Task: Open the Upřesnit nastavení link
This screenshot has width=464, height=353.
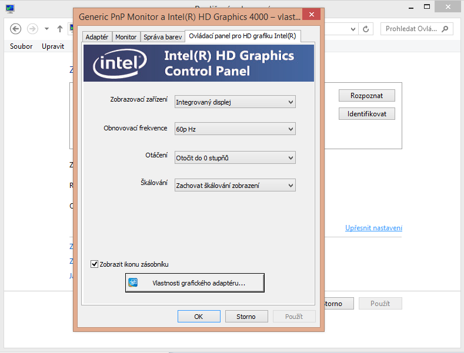Action: pos(373,228)
